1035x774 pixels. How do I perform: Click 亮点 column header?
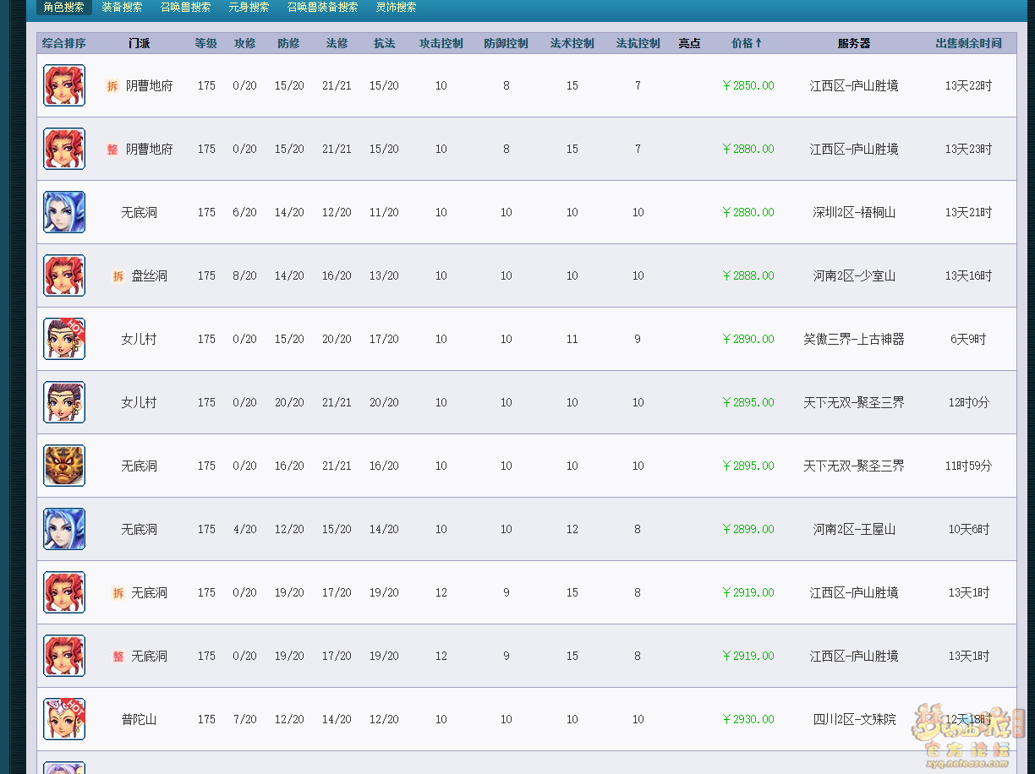click(x=689, y=43)
